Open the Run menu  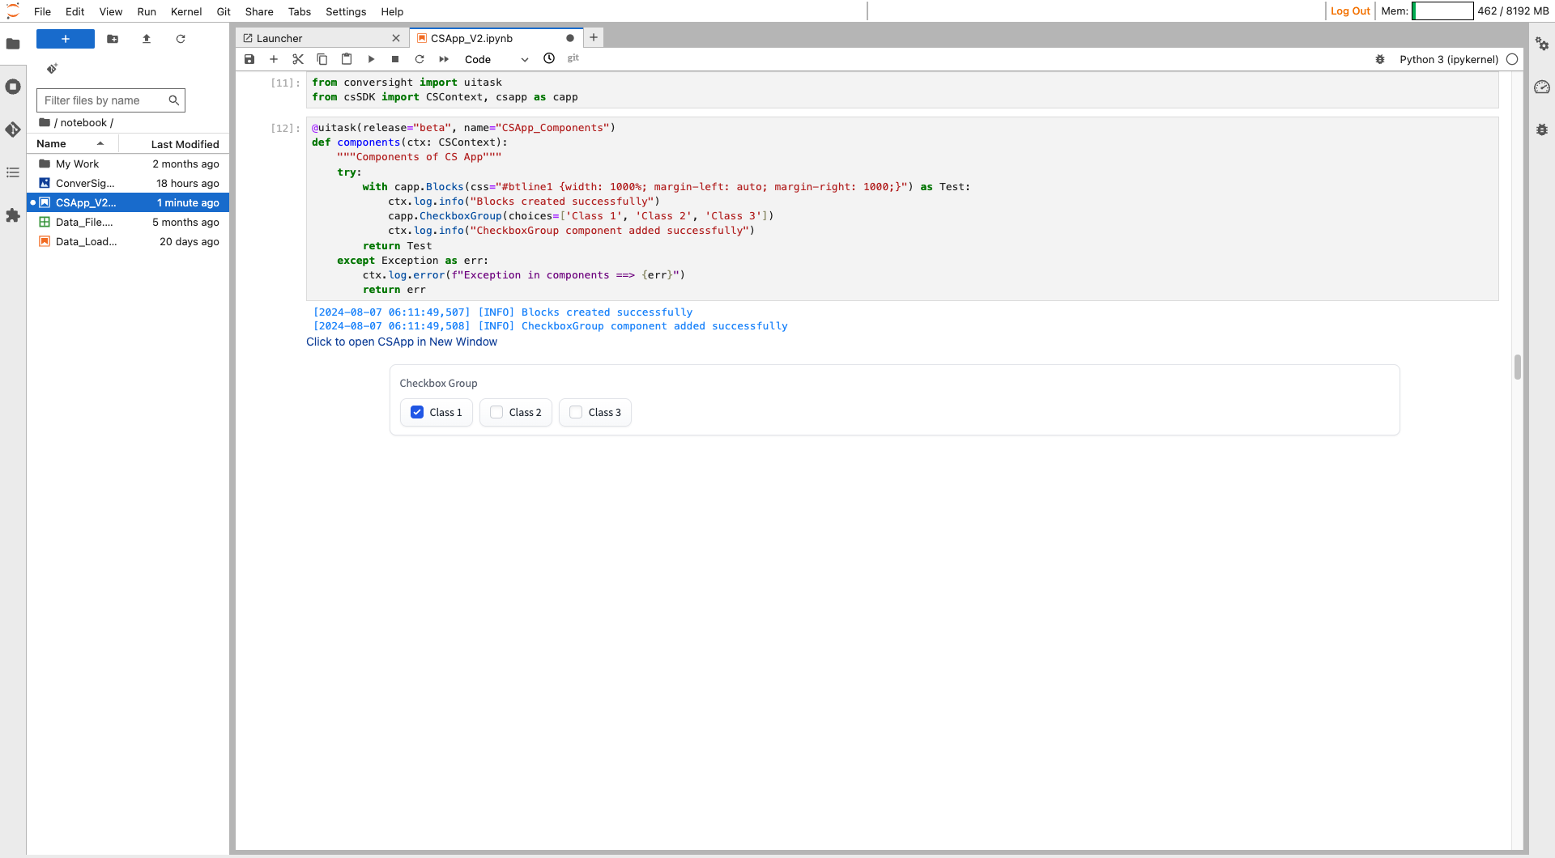pos(147,11)
